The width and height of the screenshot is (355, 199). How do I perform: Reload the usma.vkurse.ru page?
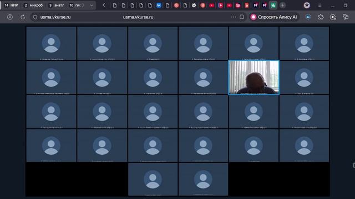[x=23, y=17]
